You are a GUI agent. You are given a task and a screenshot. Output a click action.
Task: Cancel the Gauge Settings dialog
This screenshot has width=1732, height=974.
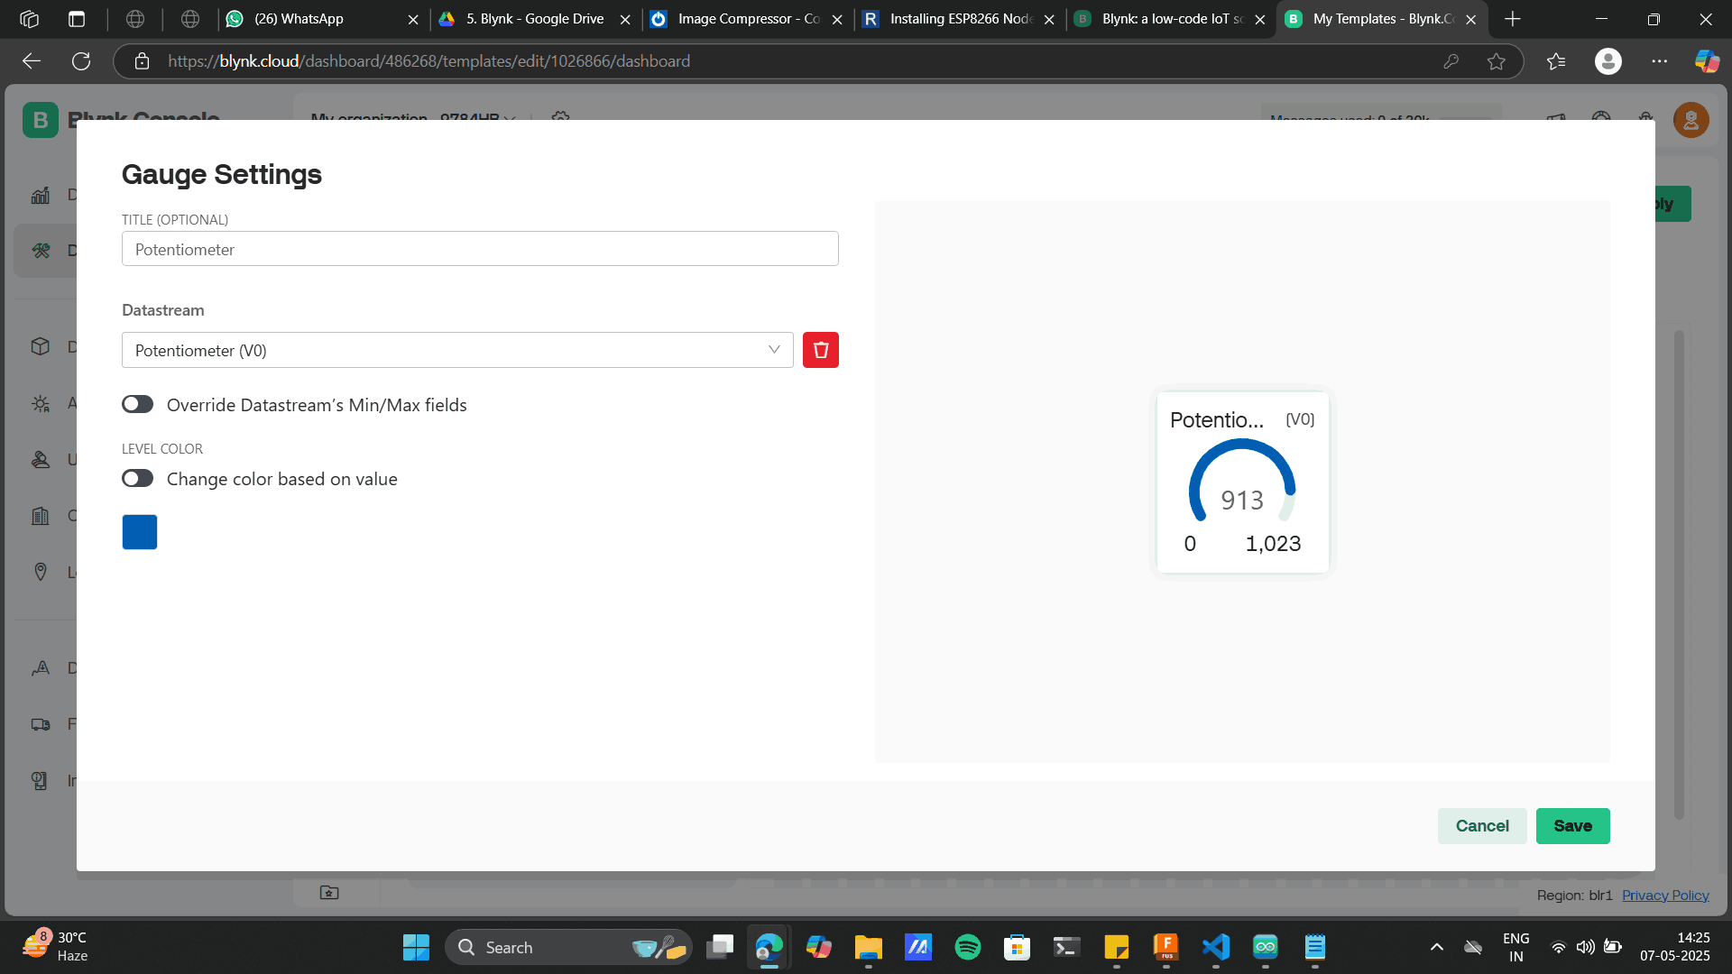pos(1482,826)
